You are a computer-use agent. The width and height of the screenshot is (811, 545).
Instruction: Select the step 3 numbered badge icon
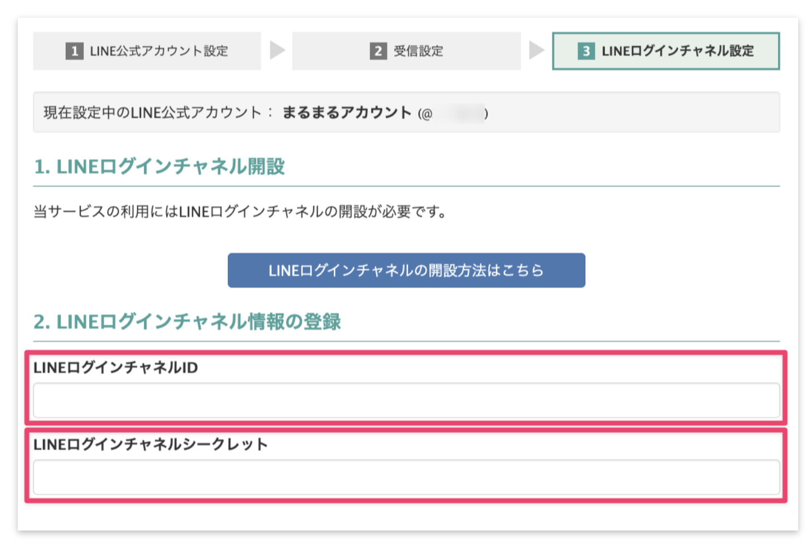click(x=586, y=51)
